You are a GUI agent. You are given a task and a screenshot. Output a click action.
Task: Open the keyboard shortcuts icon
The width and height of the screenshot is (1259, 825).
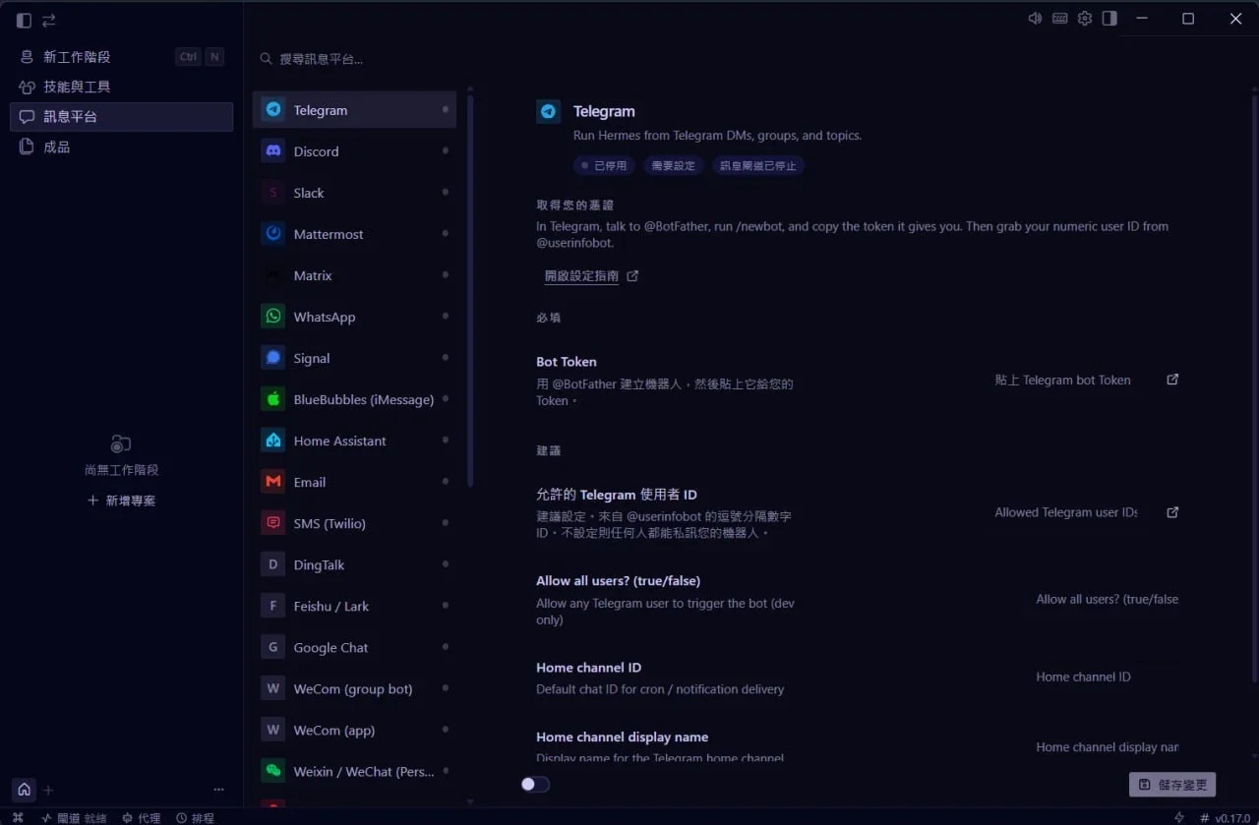1060,19
